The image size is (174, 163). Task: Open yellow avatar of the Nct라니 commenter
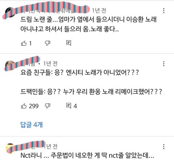tap(10, 148)
